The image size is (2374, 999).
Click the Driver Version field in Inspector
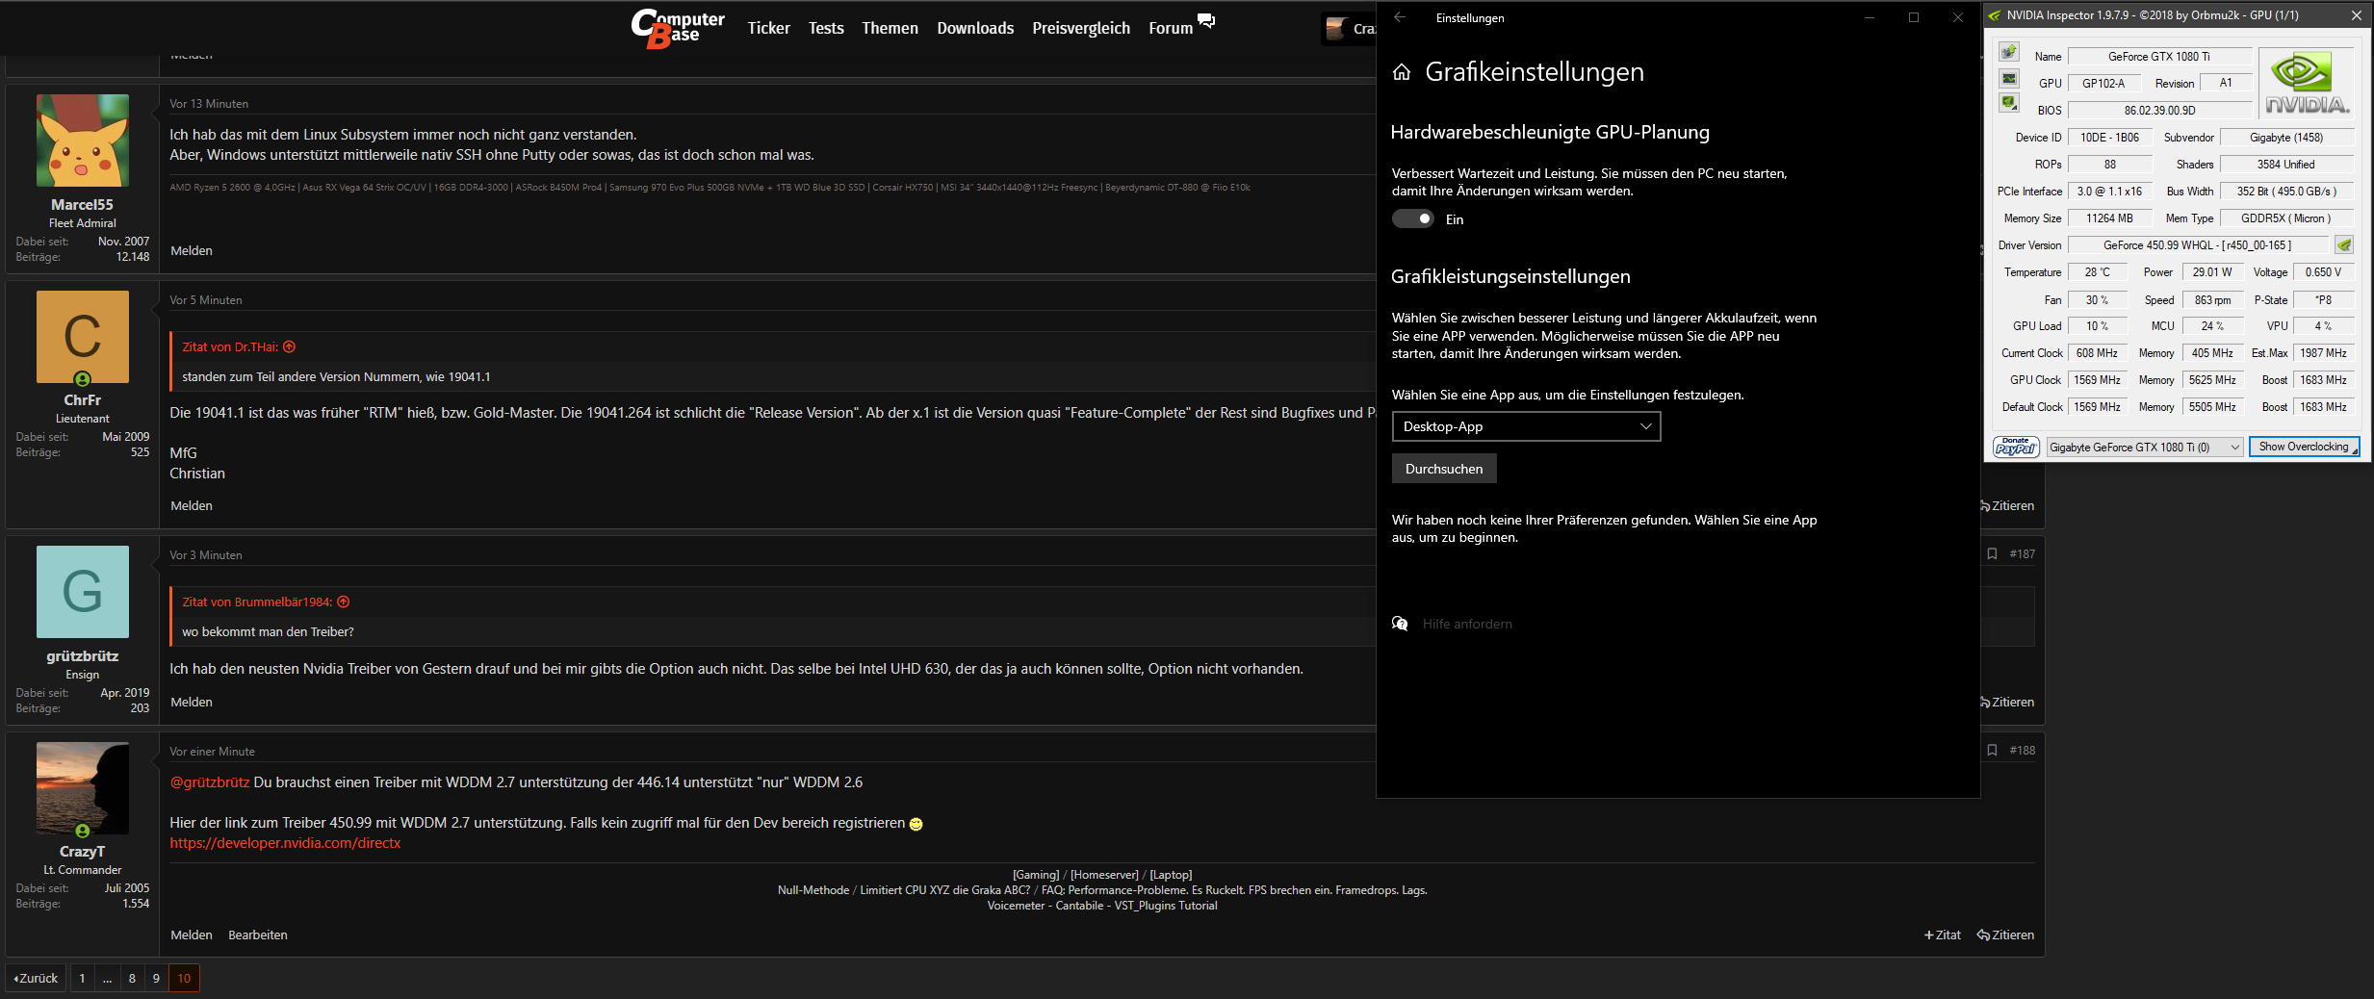point(2198,245)
